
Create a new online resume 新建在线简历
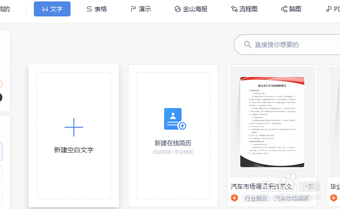point(173,136)
